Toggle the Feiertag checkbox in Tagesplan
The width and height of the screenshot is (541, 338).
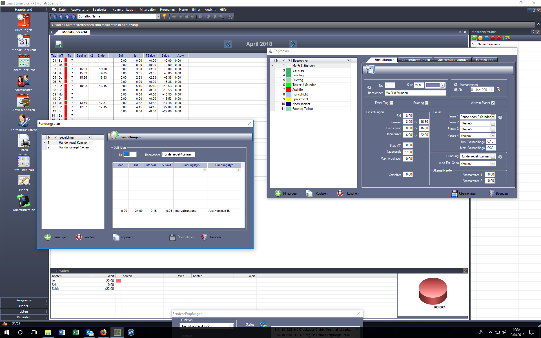427,103
